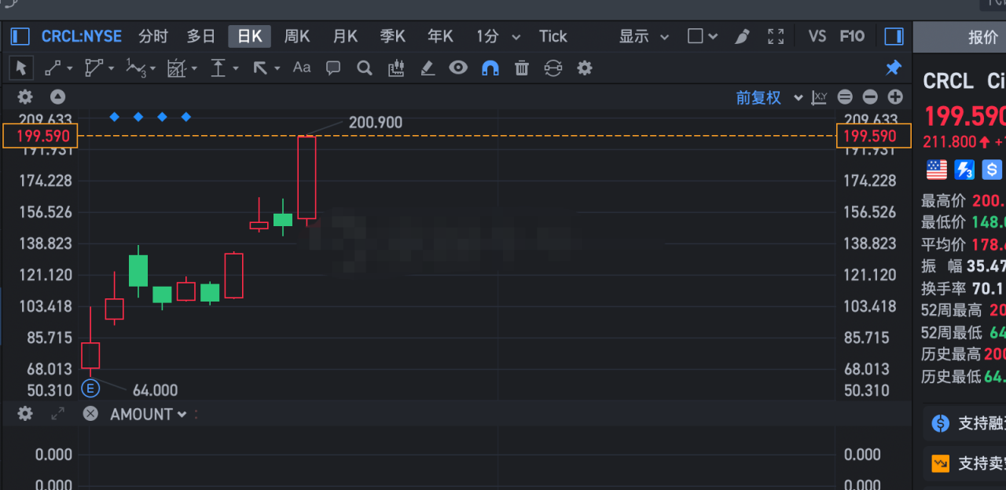Select the trend line drawing tool
Image resolution: width=1006 pixels, height=490 pixels.
[x=53, y=68]
